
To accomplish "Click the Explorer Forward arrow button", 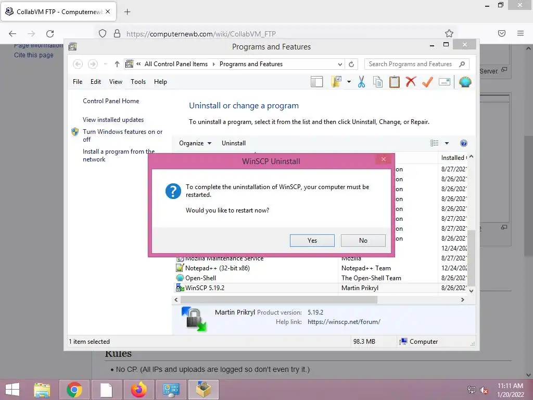I will point(93,64).
